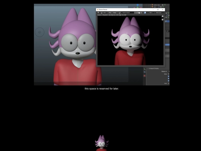Open editor type dropdown in Blender Render window
This screenshot has height=151, width=201.
click(98, 13)
